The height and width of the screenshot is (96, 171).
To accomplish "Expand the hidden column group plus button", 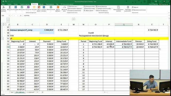I will coord(74,19).
